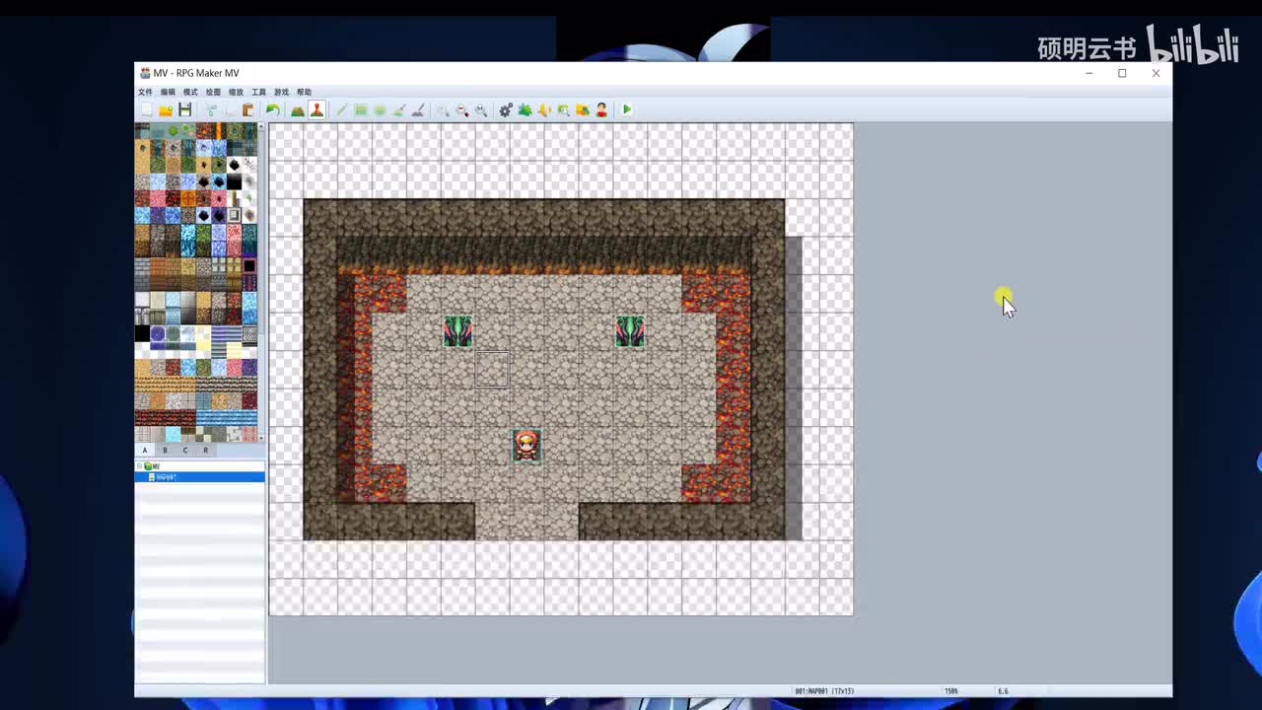Create a new project with the blank page icon
Screen dimensions: 1262x710
tap(147, 110)
